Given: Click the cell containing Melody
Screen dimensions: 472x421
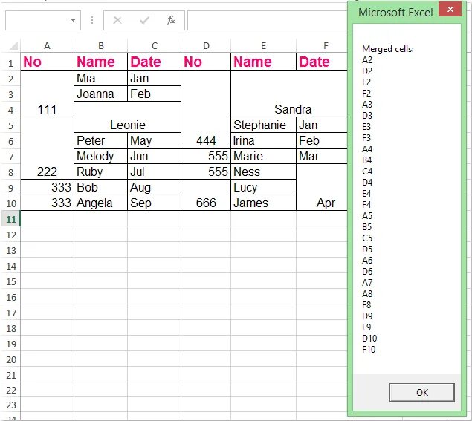Looking at the screenshot, I should coord(101,156).
